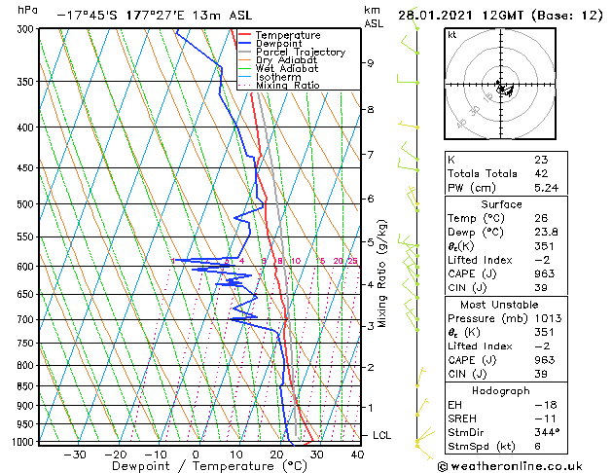Click the PW (cm) value 5.24
Screen dimensions: 612x473
(x=547, y=188)
